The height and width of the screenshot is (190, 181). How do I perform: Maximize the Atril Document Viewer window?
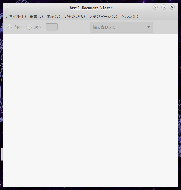(164, 7)
